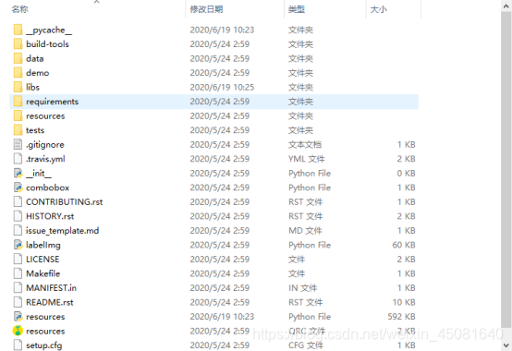Image resolution: width=512 pixels, height=351 pixels.
Task: Click the demo folder icon
Action: pos(18,73)
